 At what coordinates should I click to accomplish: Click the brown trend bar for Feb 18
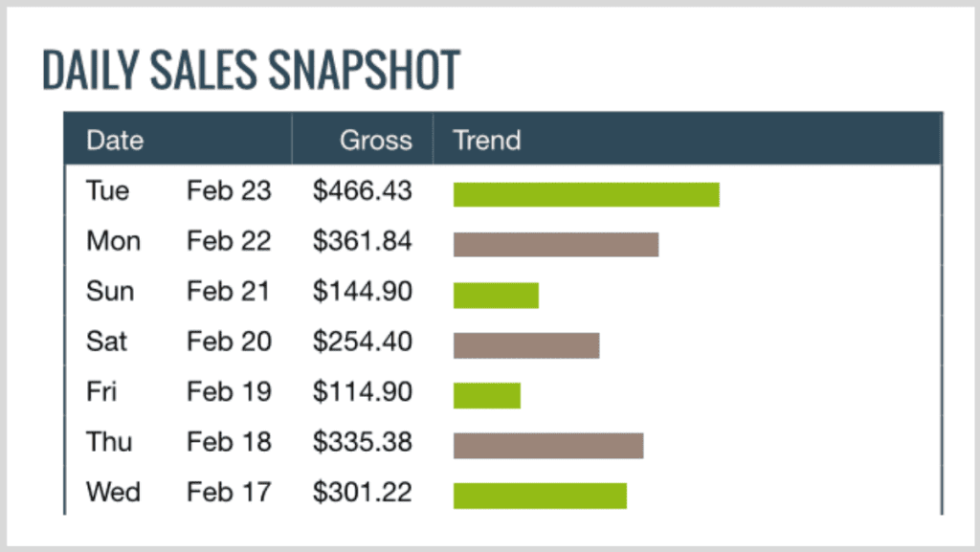[548, 445]
